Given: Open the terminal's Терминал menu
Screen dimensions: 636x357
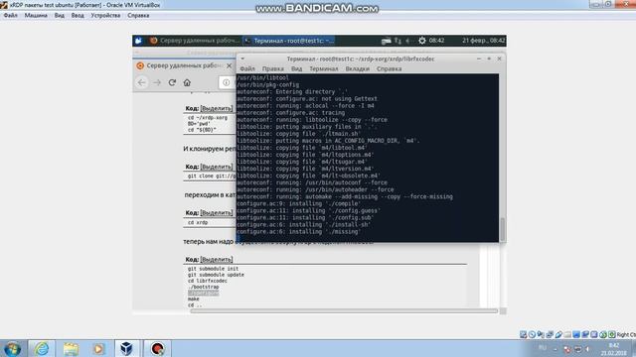Looking at the screenshot, I should click(324, 68).
